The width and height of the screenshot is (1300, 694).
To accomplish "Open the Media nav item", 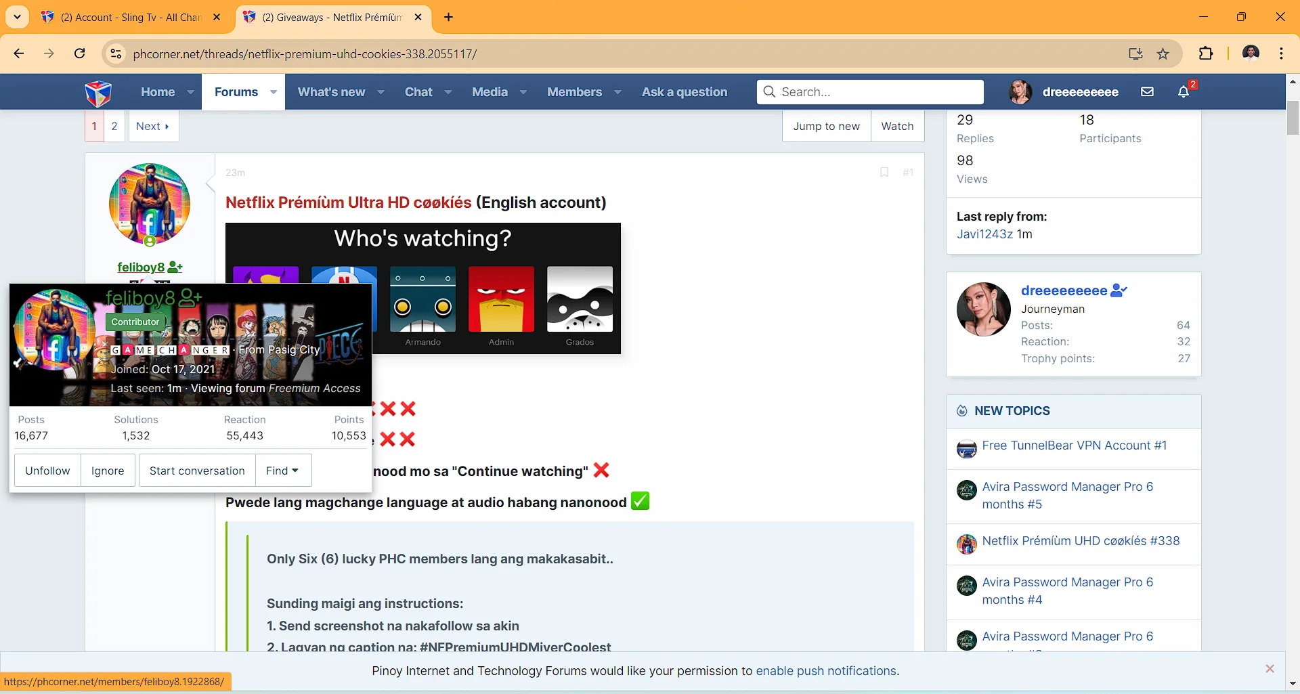I will pos(490,92).
